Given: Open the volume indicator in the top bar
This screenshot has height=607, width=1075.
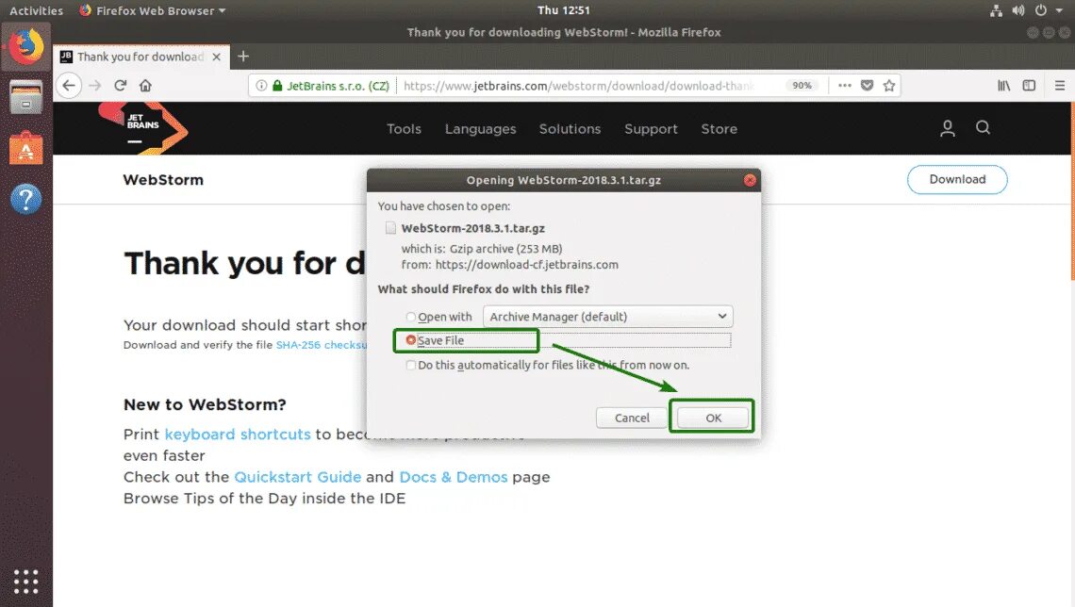Looking at the screenshot, I should click(x=1018, y=10).
